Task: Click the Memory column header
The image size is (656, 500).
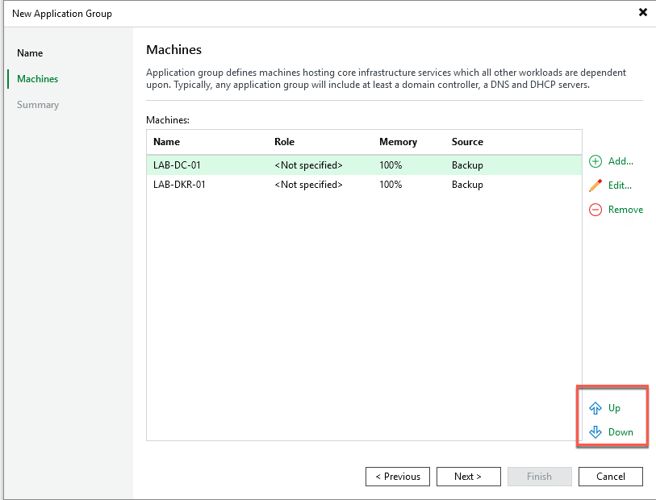Action: click(398, 142)
